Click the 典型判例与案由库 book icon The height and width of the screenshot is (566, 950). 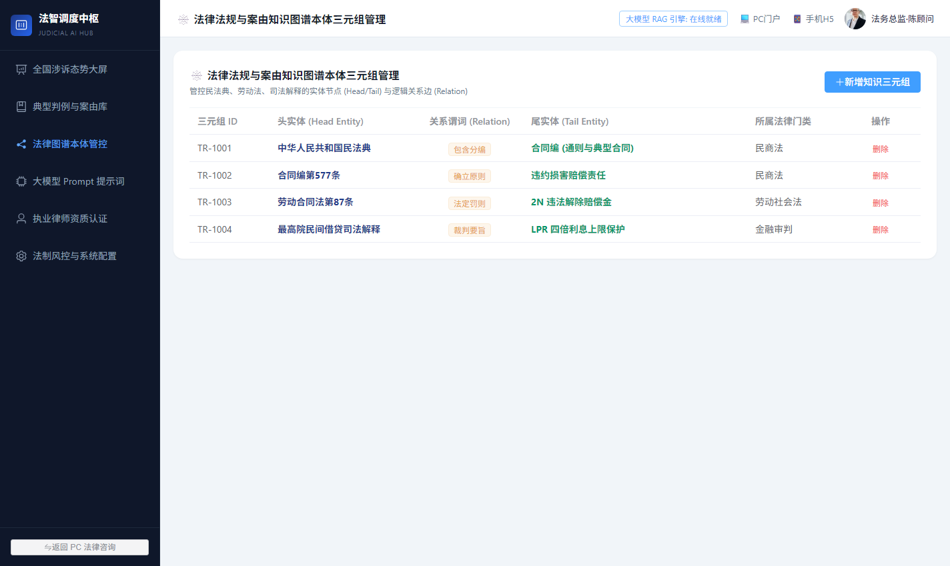[x=21, y=107]
